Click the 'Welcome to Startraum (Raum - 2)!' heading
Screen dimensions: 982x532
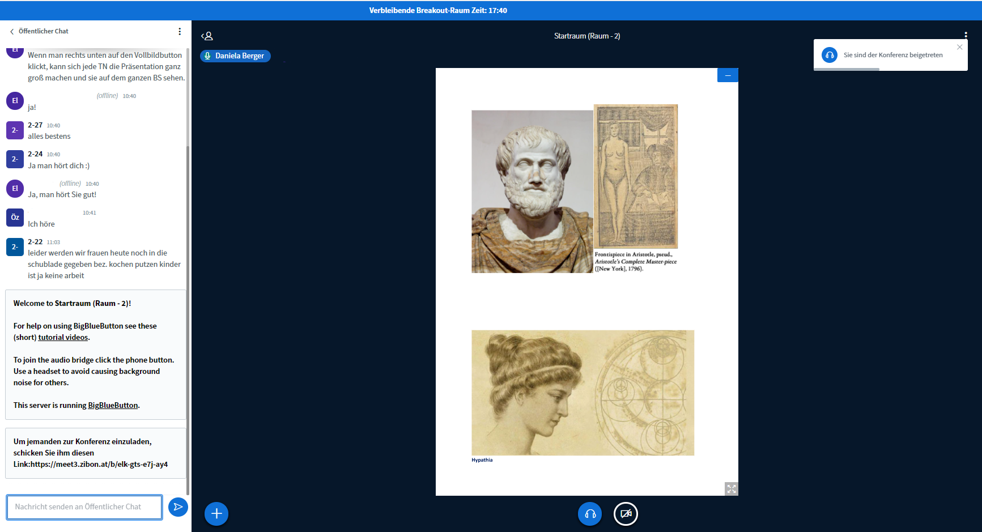click(73, 304)
